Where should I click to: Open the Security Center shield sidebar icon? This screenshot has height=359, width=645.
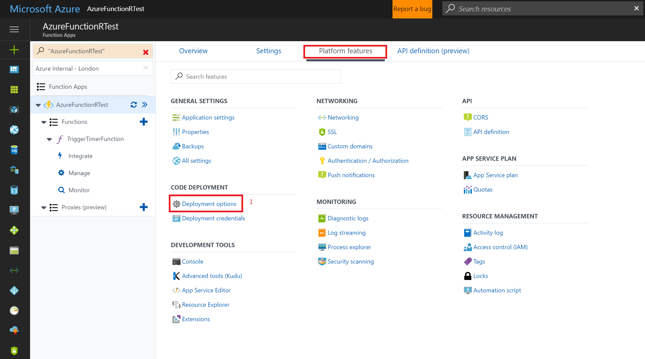click(14, 351)
